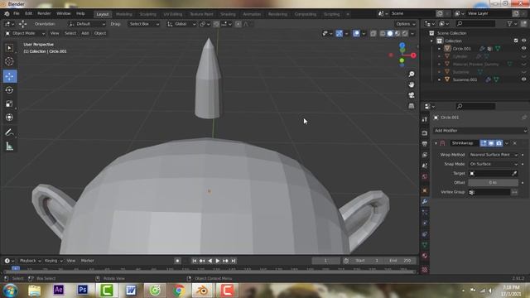Switch perspective/orthographic view icon
This screenshot has height=298, width=530.
pos(412,106)
